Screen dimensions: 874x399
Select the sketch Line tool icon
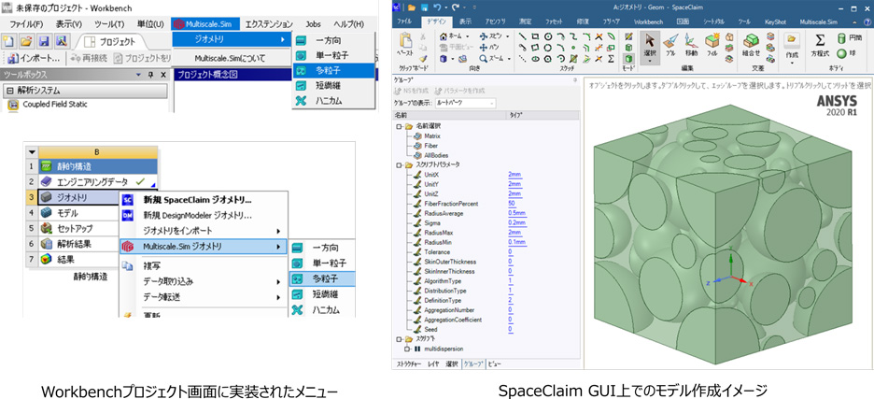pos(522,36)
